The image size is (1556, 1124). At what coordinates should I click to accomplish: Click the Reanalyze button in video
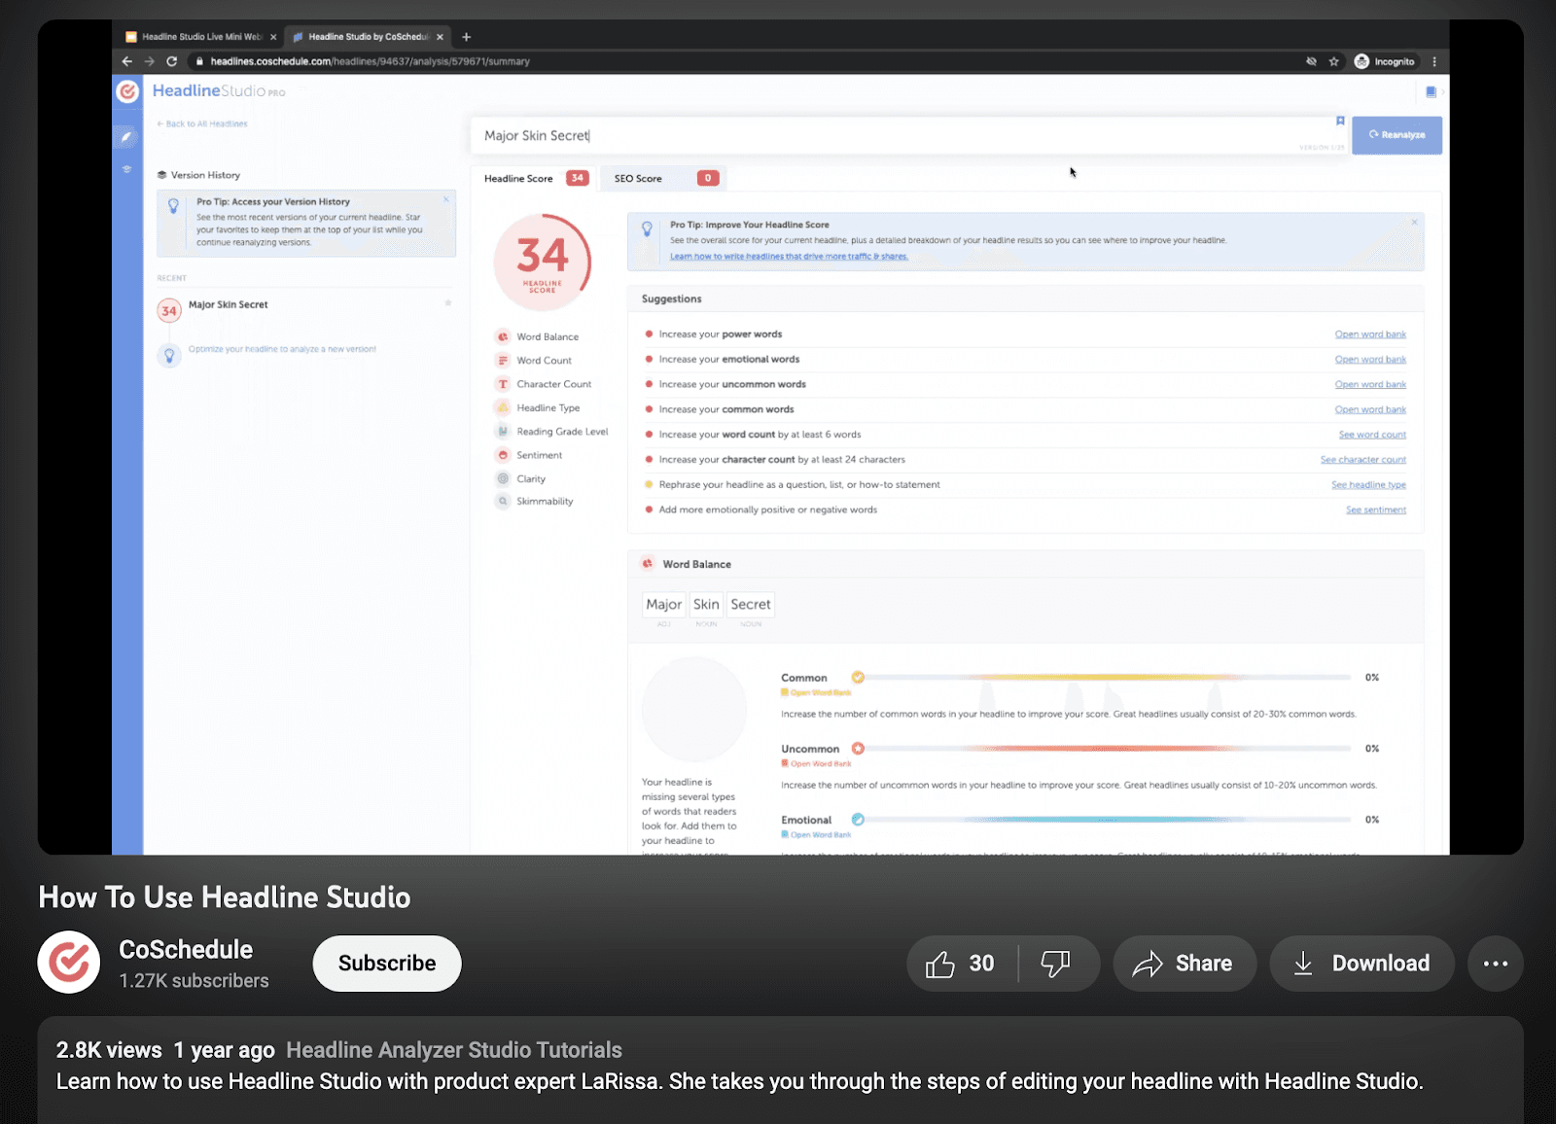point(1397,135)
